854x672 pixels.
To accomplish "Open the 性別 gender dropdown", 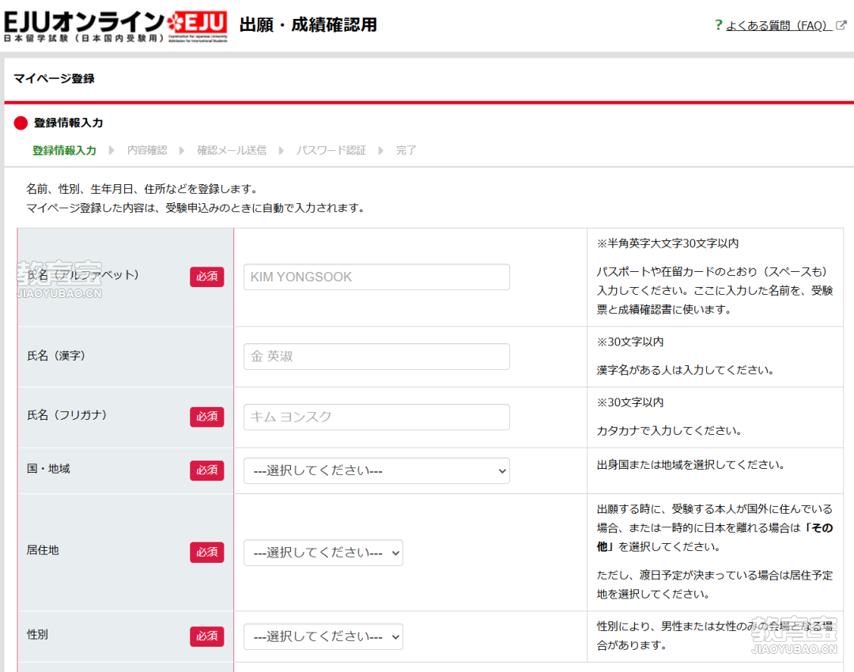I will coord(323,636).
